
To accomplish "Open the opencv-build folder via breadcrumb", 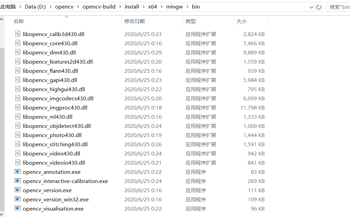I will pyautogui.click(x=99, y=6).
